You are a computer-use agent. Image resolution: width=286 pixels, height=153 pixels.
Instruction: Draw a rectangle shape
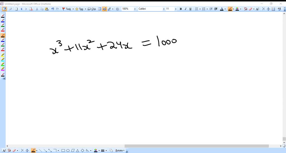(x=63, y=150)
